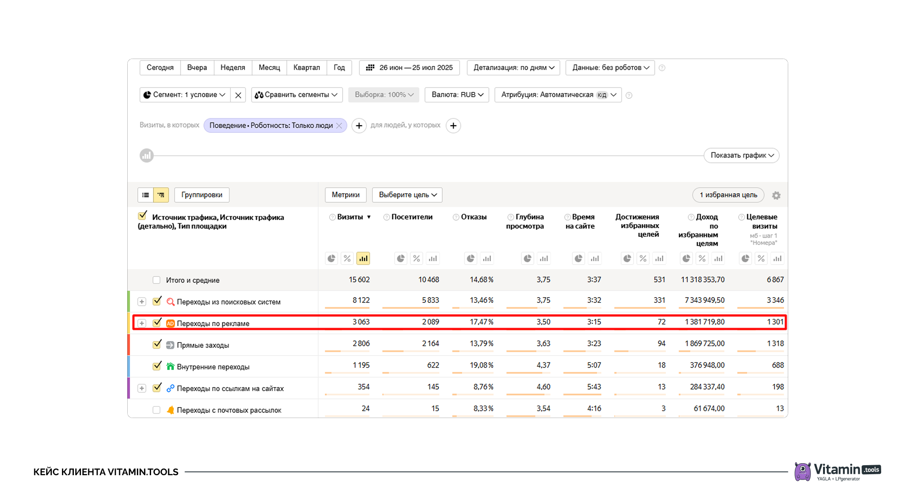Switch to flat list view of traffic sources
Viewport: 915px width, 499px height.
point(145,195)
